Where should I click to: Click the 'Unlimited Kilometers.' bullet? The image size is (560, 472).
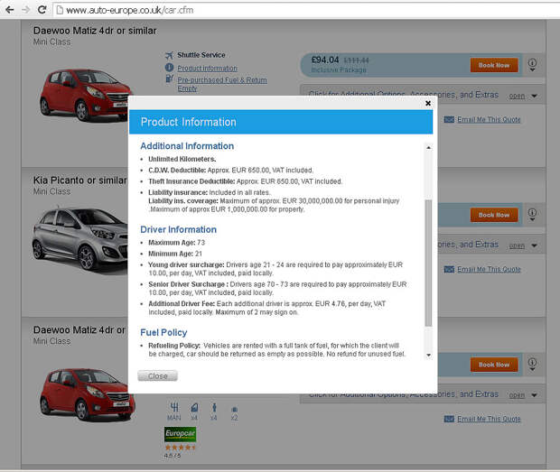click(182, 159)
